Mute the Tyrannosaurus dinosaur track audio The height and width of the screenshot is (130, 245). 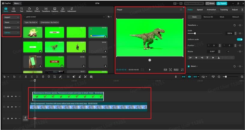click(x=16, y=96)
